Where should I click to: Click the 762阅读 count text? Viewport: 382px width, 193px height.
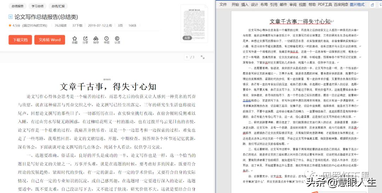[x=61, y=25]
